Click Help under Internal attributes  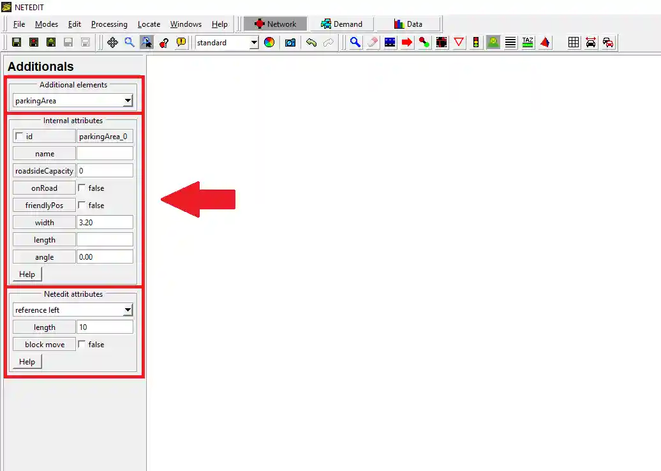tap(27, 274)
